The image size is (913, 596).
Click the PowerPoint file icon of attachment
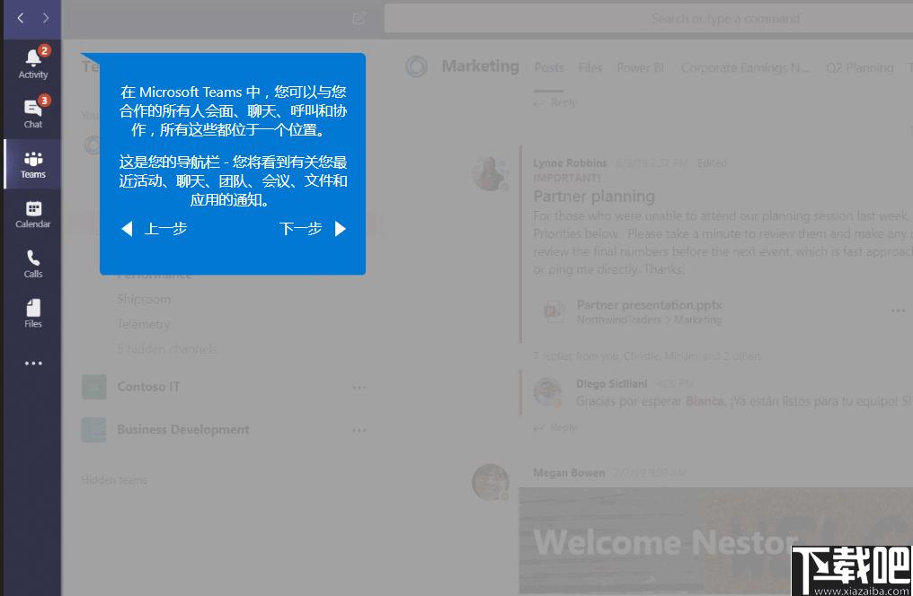pos(553,311)
